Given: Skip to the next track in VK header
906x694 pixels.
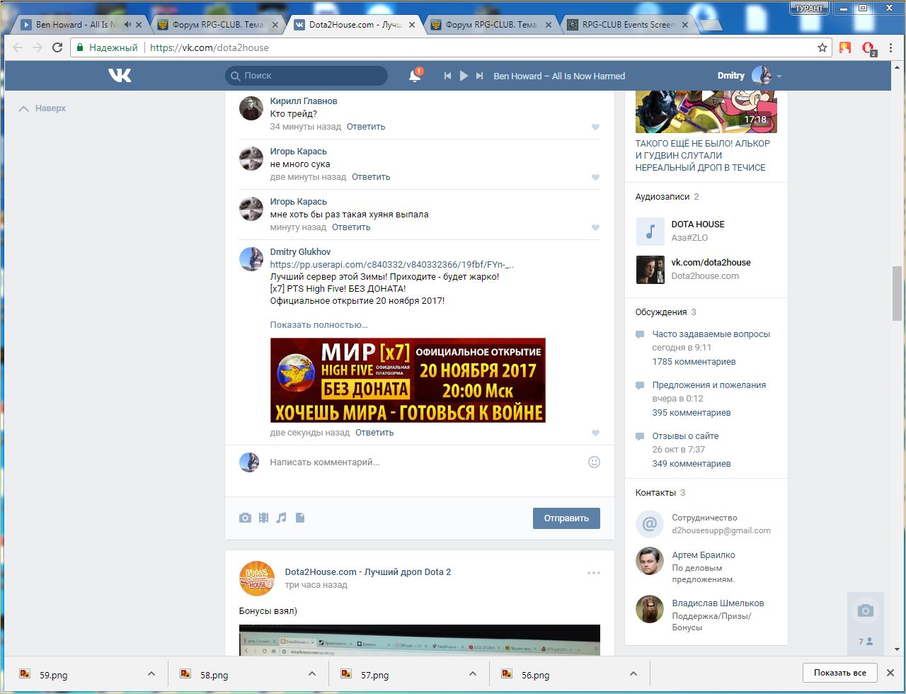Looking at the screenshot, I should coord(480,76).
